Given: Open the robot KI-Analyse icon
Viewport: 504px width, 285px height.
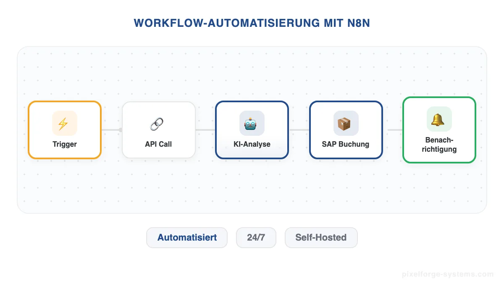Looking at the screenshot, I should [252, 123].
